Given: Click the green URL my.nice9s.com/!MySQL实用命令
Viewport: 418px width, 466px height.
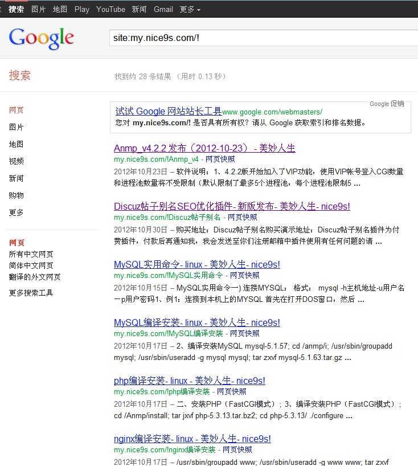Looking at the screenshot, I should pos(169,276).
